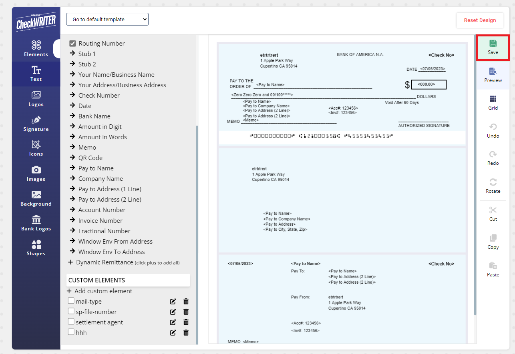Edit the settlement agent custom element
The height and width of the screenshot is (354, 515).
173,322
